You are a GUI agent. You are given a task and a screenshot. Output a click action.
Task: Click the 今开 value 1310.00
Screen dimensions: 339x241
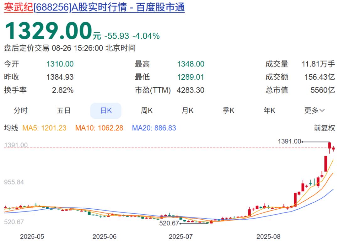click(x=60, y=64)
